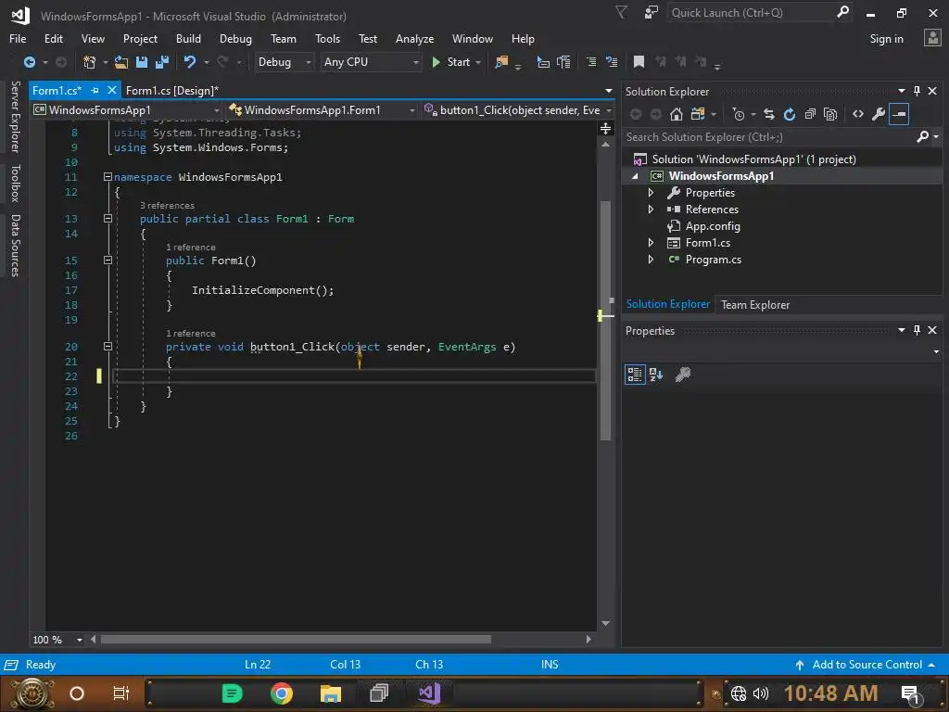Image resolution: width=949 pixels, height=712 pixels.
Task: Open the Analyze menu
Action: 414,39
